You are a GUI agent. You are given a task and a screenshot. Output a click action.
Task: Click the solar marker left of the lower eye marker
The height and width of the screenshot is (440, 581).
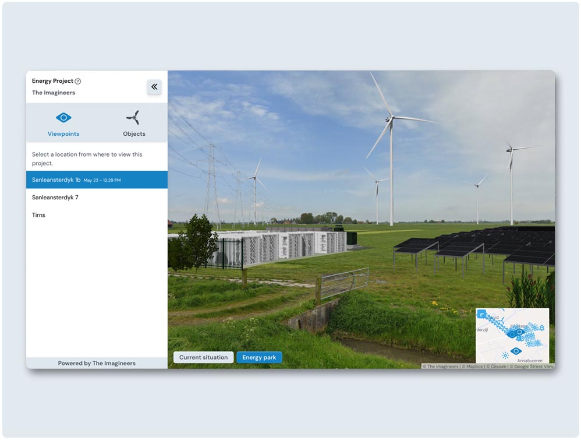click(x=505, y=355)
